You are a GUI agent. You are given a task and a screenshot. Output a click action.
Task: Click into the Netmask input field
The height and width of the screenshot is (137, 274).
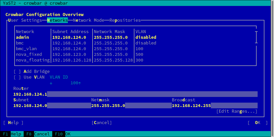131,105
